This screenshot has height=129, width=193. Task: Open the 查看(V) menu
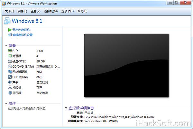36,11
